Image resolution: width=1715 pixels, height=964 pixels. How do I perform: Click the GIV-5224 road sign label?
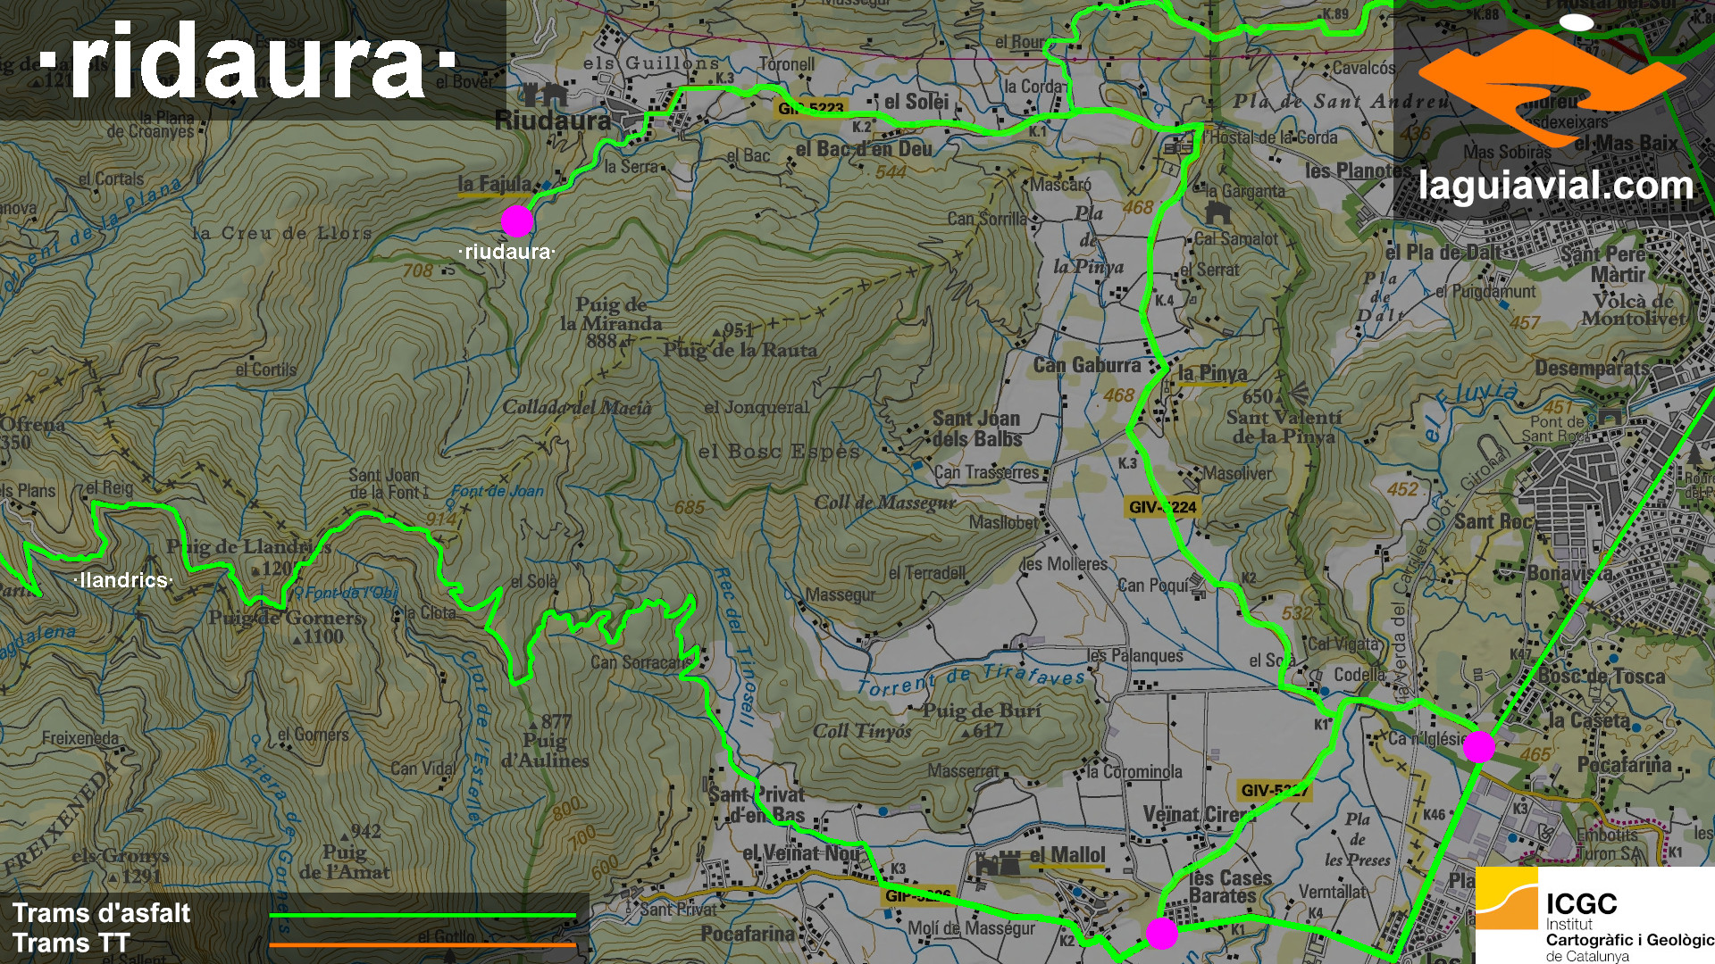pyautogui.click(x=1161, y=507)
